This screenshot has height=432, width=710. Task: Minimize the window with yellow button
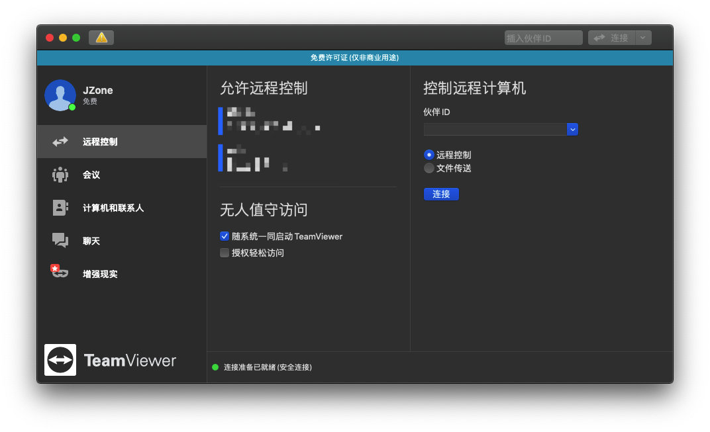[63, 38]
